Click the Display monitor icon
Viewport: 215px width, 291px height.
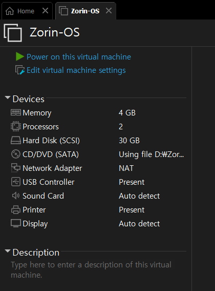(16, 223)
